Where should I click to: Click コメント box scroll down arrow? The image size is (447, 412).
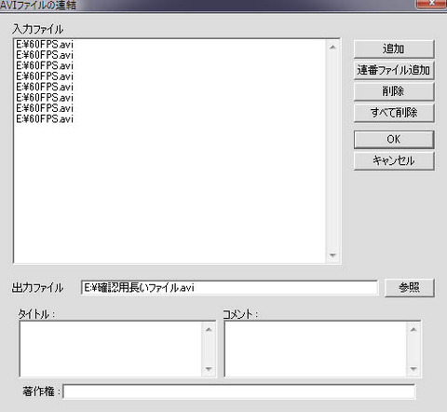coord(413,369)
